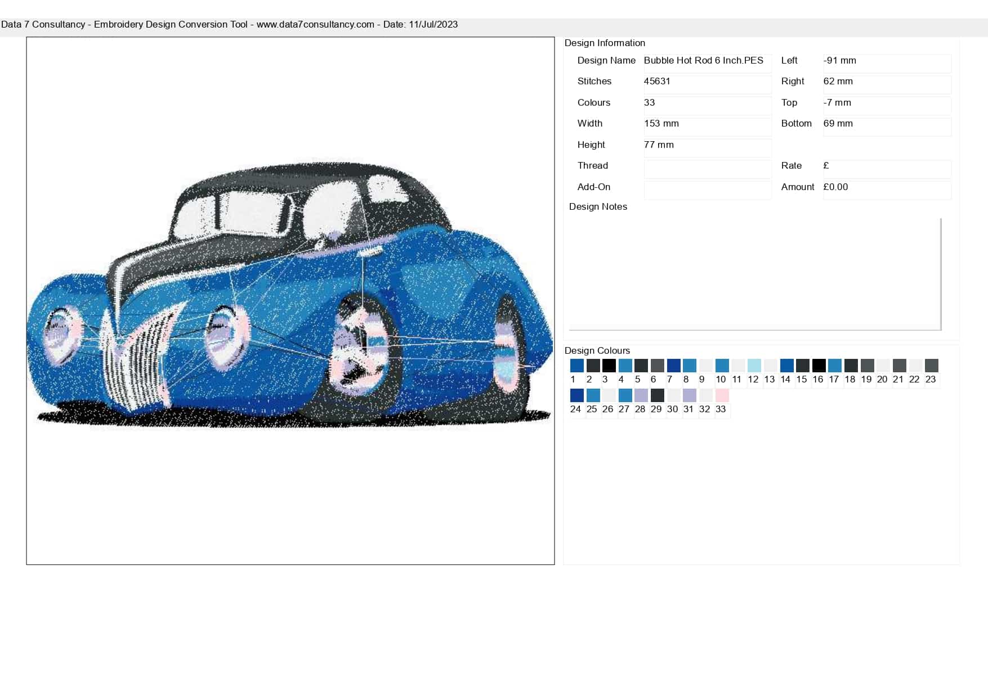Select colour swatch 1 dark blue
The height and width of the screenshot is (698, 988).
pos(576,366)
